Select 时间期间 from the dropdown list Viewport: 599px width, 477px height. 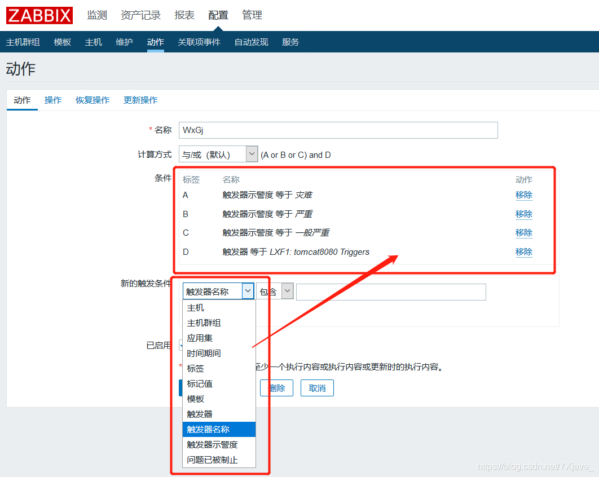(x=219, y=354)
